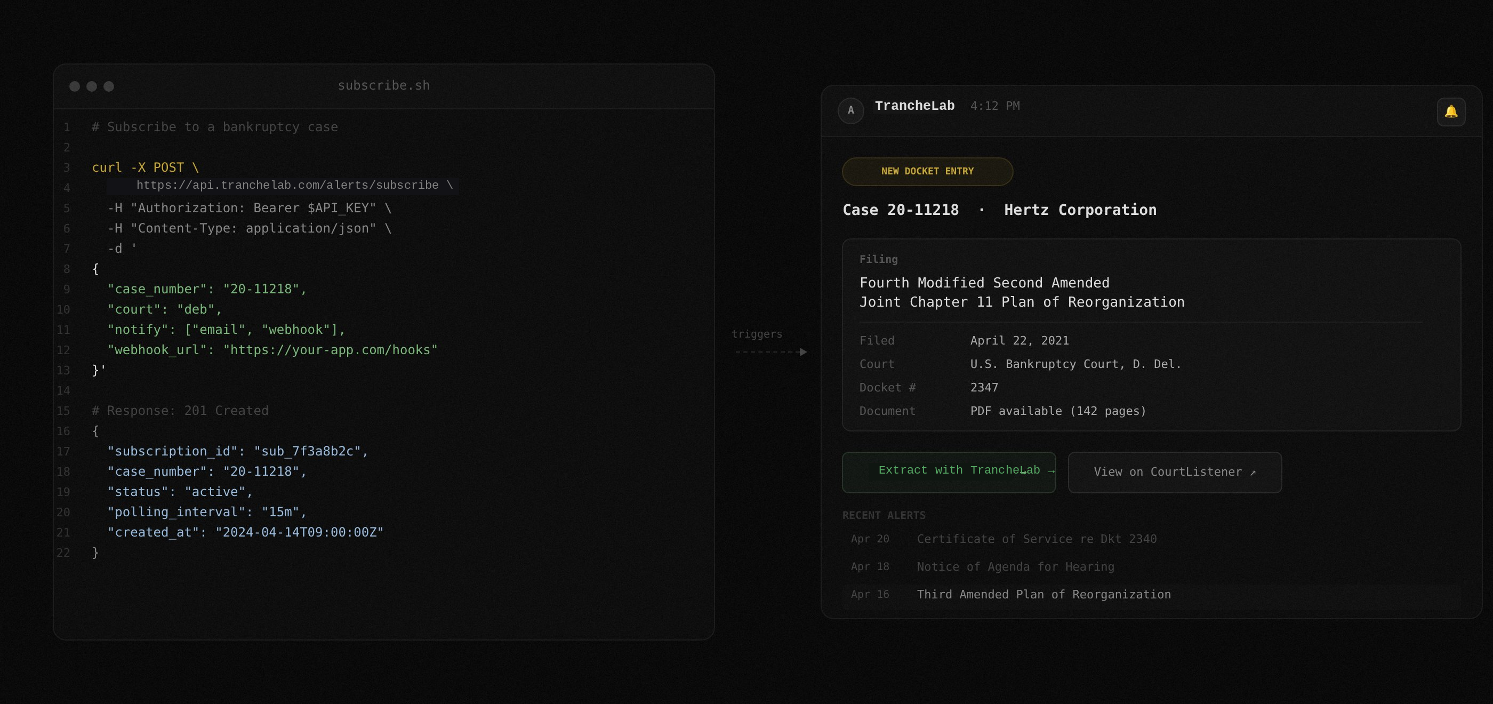Screen dimensions: 1493x704
Task: Open View on CourtListener link
Action: 1174,472
